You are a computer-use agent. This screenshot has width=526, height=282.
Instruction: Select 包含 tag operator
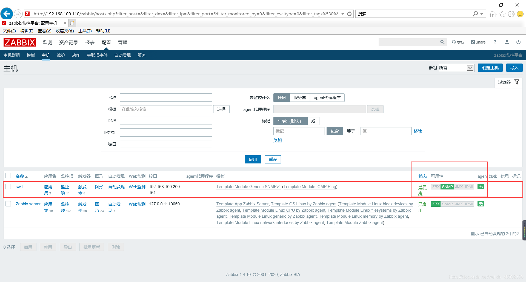pyautogui.click(x=335, y=131)
